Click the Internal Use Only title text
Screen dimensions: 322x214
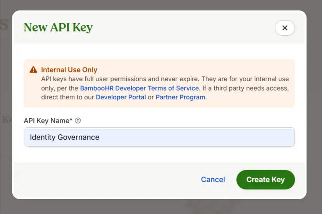(69, 70)
